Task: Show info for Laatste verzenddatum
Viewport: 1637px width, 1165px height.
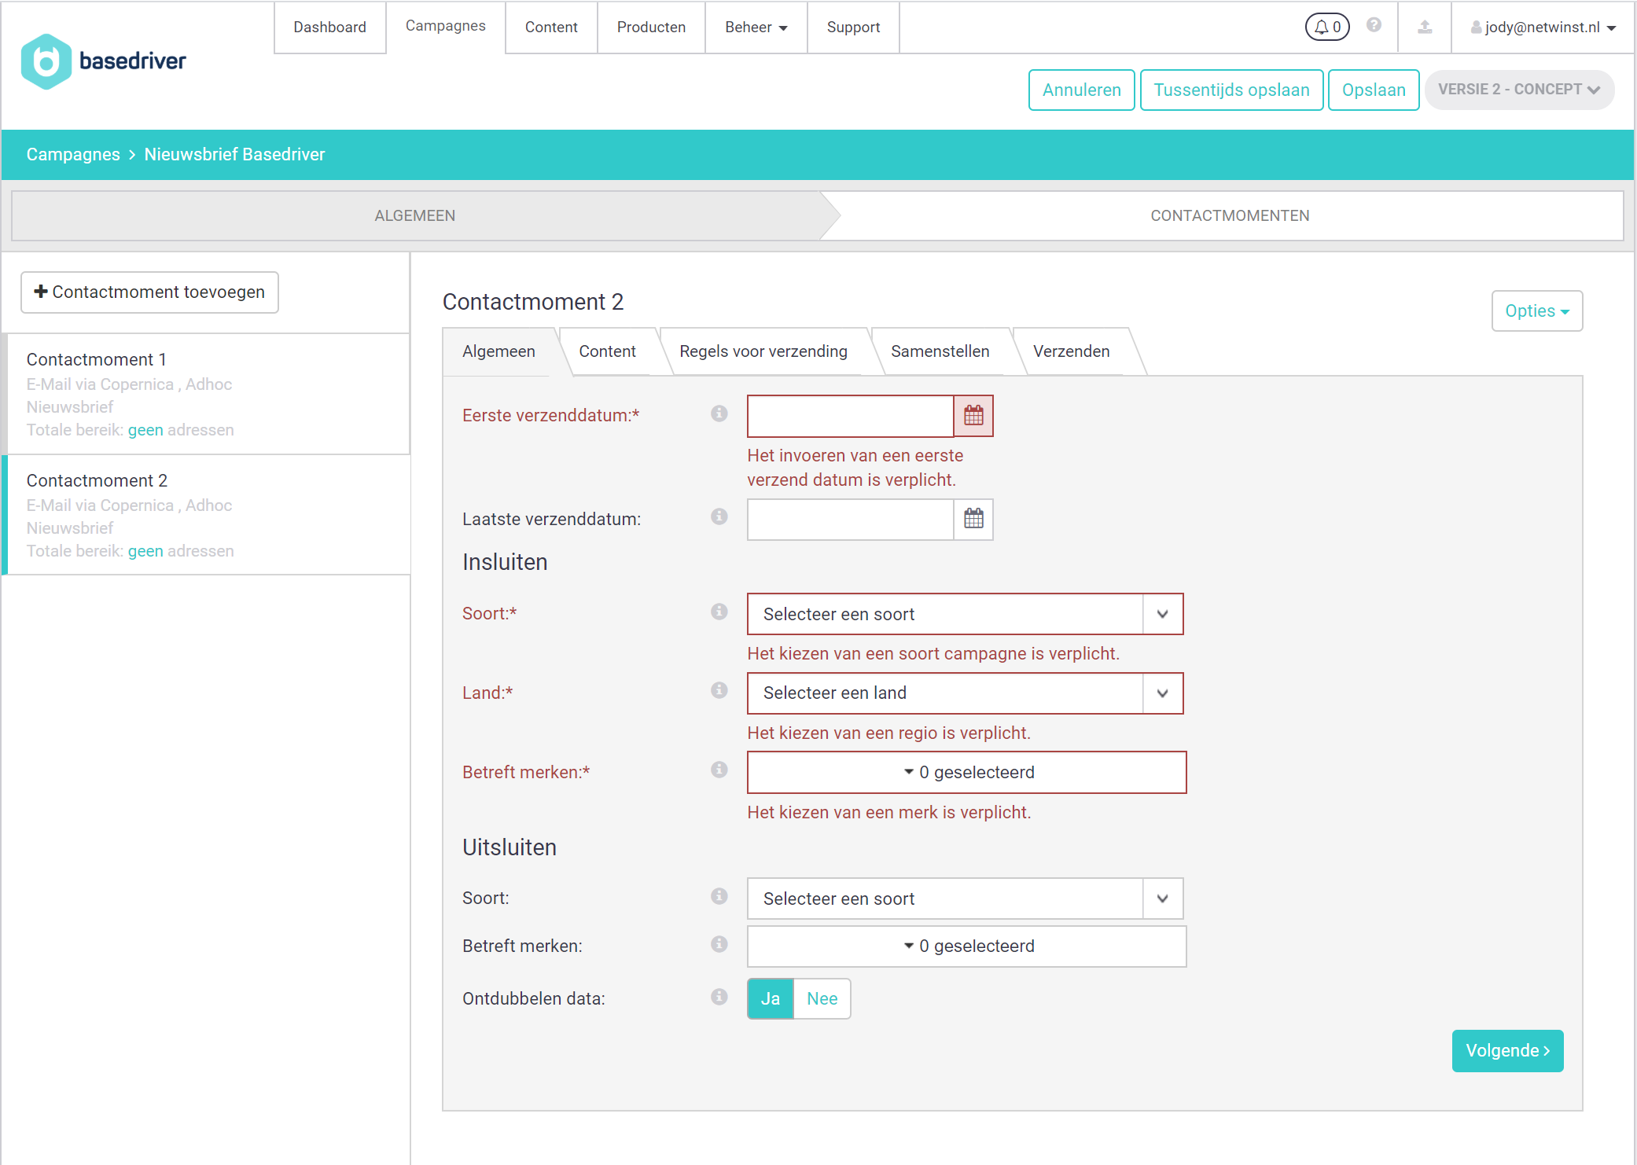Action: tap(719, 516)
